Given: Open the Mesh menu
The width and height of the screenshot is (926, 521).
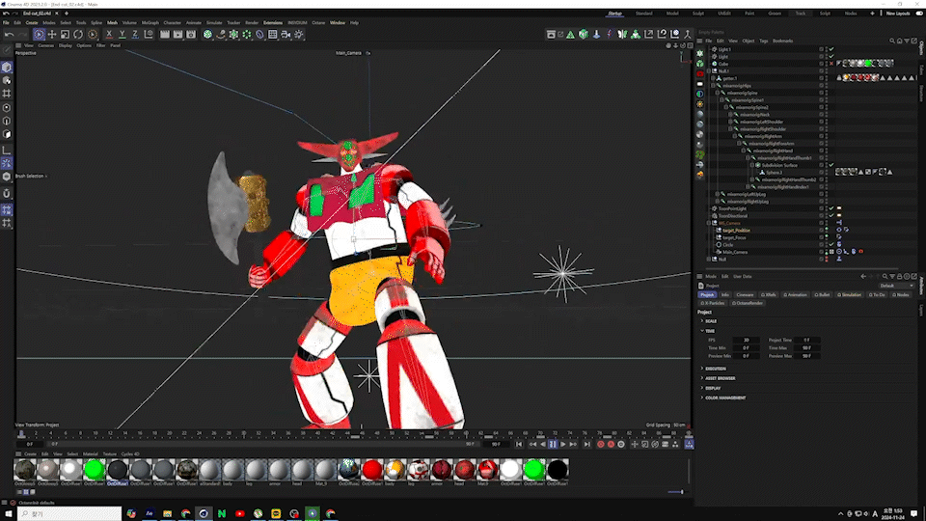Looking at the screenshot, I should click(112, 22).
